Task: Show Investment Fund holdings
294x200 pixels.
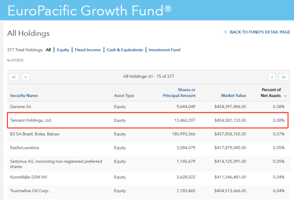Action: (x=165, y=50)
